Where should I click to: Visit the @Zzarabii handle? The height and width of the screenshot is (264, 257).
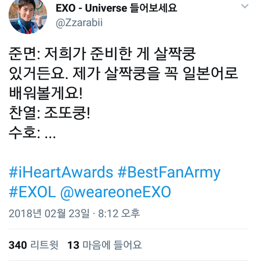[x=79, y=23]
